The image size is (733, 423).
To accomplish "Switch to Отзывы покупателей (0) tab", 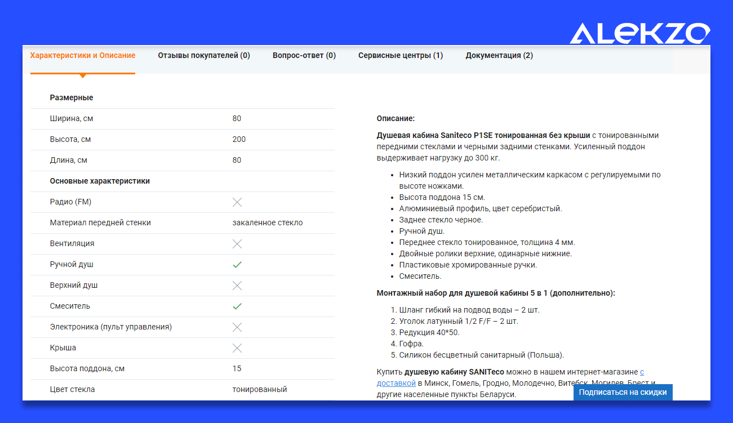I will 204,56.
